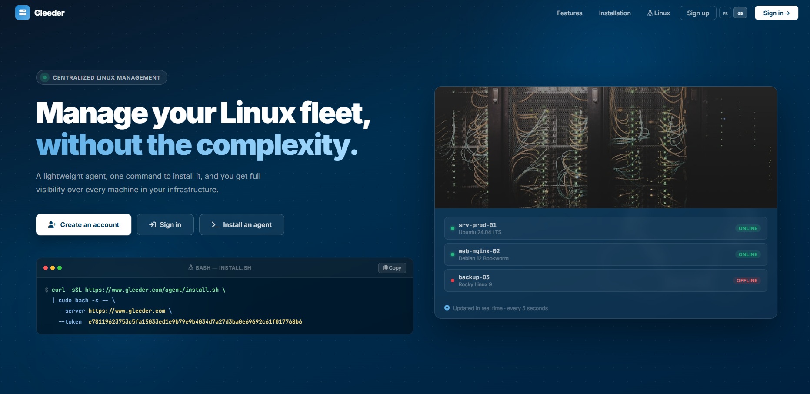This screenshot has height=394, width=810.
Task: Click the ONLINE badge for web-nginx-02
Action: (748, 254)
